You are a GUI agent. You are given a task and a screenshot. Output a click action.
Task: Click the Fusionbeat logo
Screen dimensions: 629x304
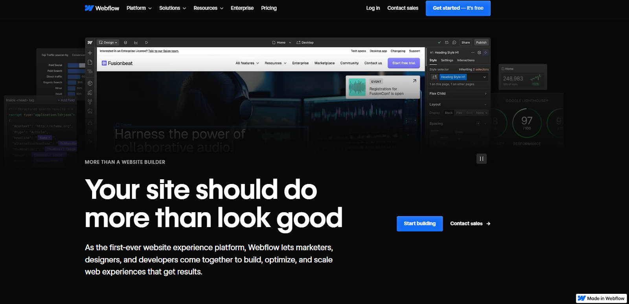click(117, 63)
